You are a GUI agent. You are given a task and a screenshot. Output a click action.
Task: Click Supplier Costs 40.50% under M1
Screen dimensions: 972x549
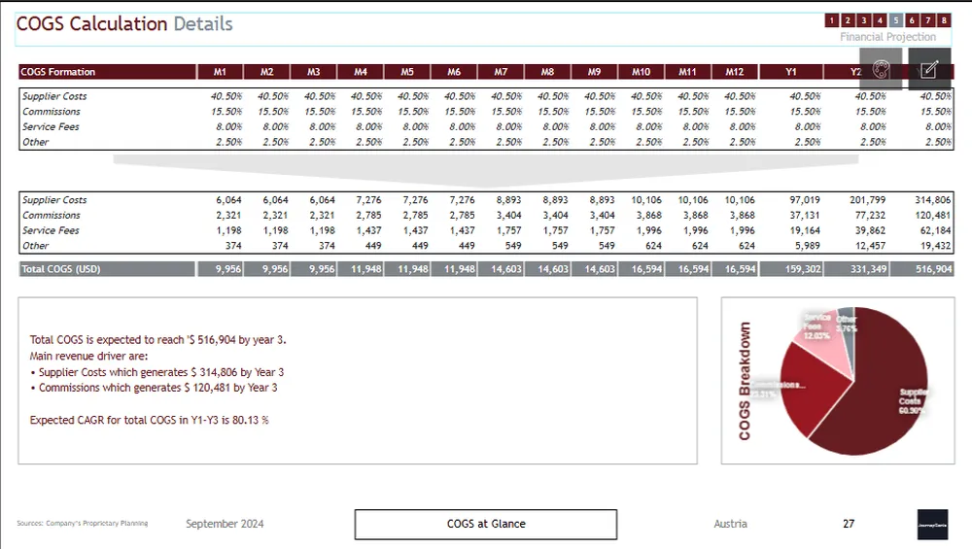pyautogui.click(x=226, y=96)
